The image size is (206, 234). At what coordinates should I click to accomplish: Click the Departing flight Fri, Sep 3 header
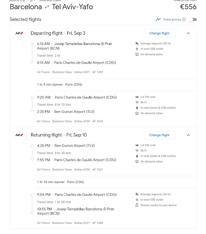tap(58, 33)
